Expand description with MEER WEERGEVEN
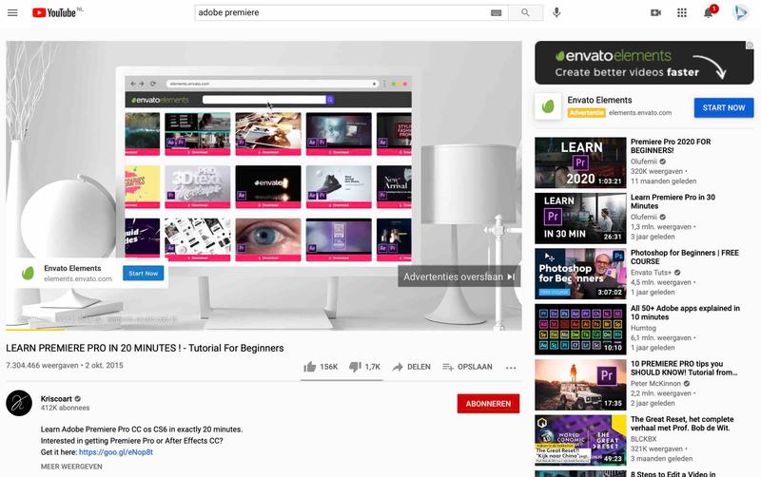Image resolution: width=761 pixels, height=477 pixels. pos(71,467)
